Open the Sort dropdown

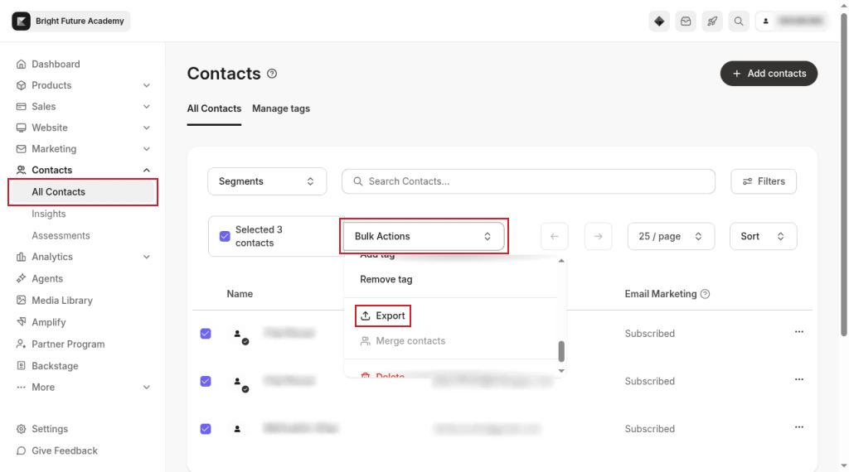(763, 236)
